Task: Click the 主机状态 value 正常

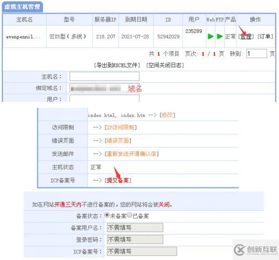Action: pos(96,167)
